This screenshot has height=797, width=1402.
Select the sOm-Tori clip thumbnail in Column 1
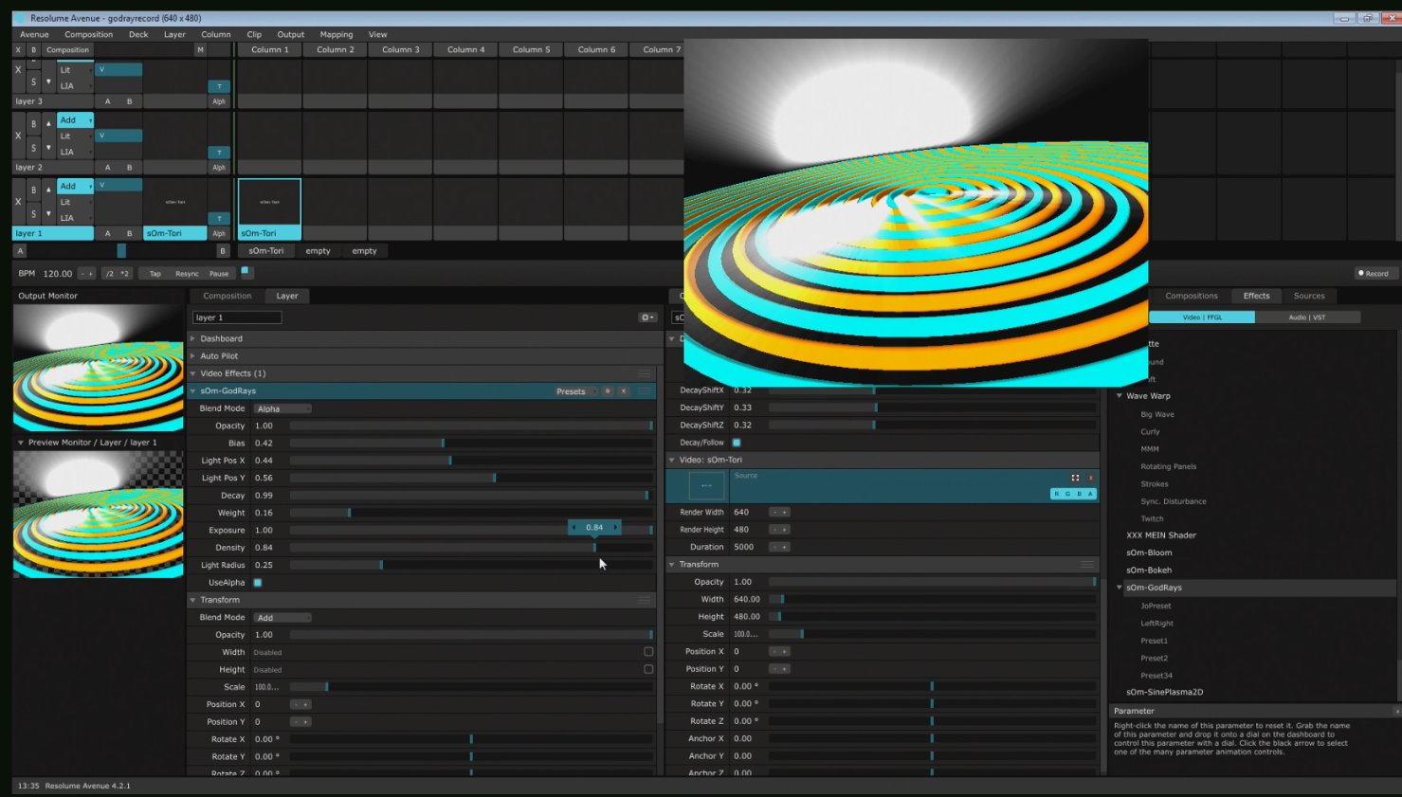pyautogui.click(x=269, y=202)
